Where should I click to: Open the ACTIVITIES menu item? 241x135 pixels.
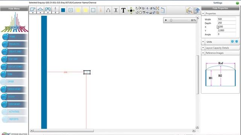[14, 112]
